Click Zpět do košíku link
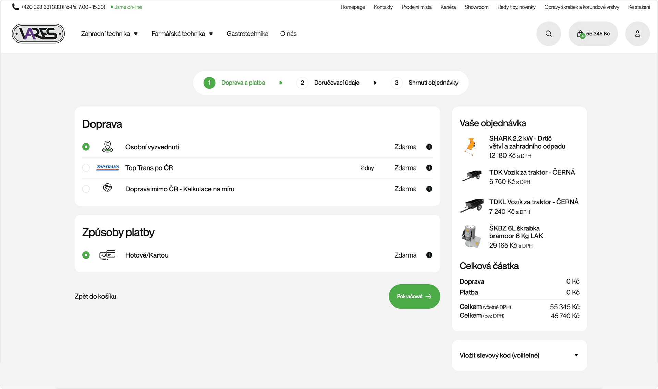The width and height of the screenshot is (658, 389). click(96, 296)
